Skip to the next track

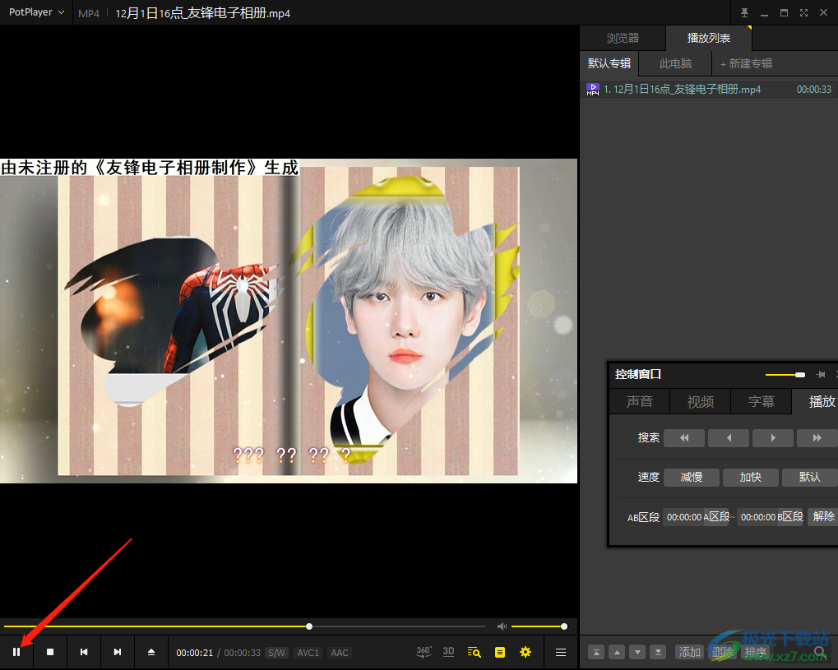(x=118, y=653)
